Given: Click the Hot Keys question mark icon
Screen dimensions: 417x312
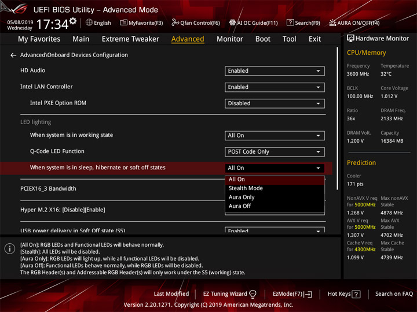Looking at the screenshot, I should pyautogui.click(x=356, y=294).
